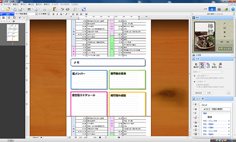Image resolution: width=236 pixels, height=142 pixels.
Task: Apply bold formatting with the B icon
Action: click(53, 14)
